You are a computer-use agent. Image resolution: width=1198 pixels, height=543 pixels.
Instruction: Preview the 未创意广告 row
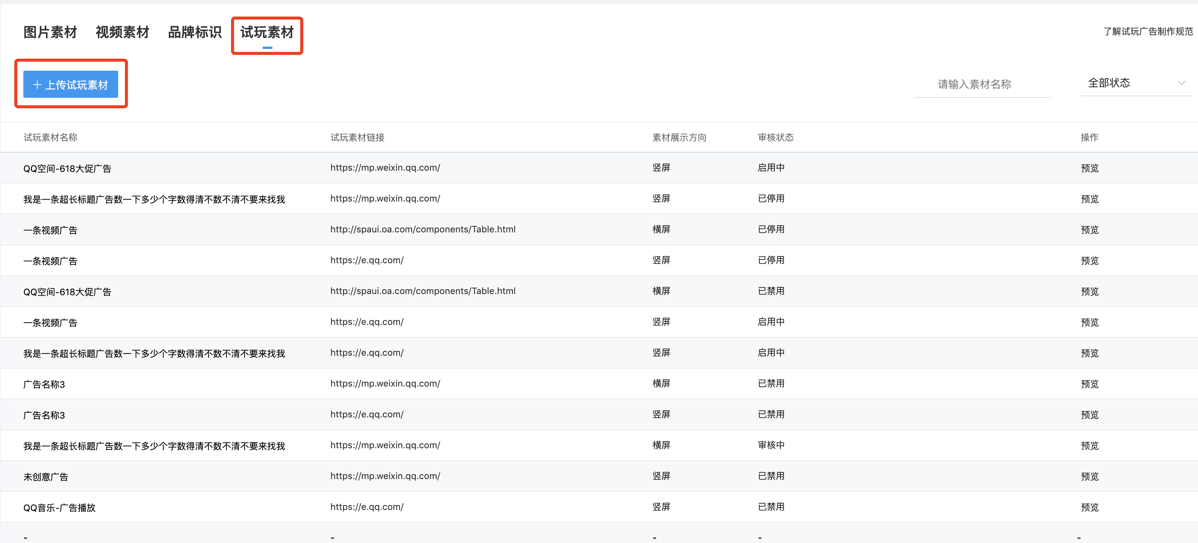[1089, 476]
